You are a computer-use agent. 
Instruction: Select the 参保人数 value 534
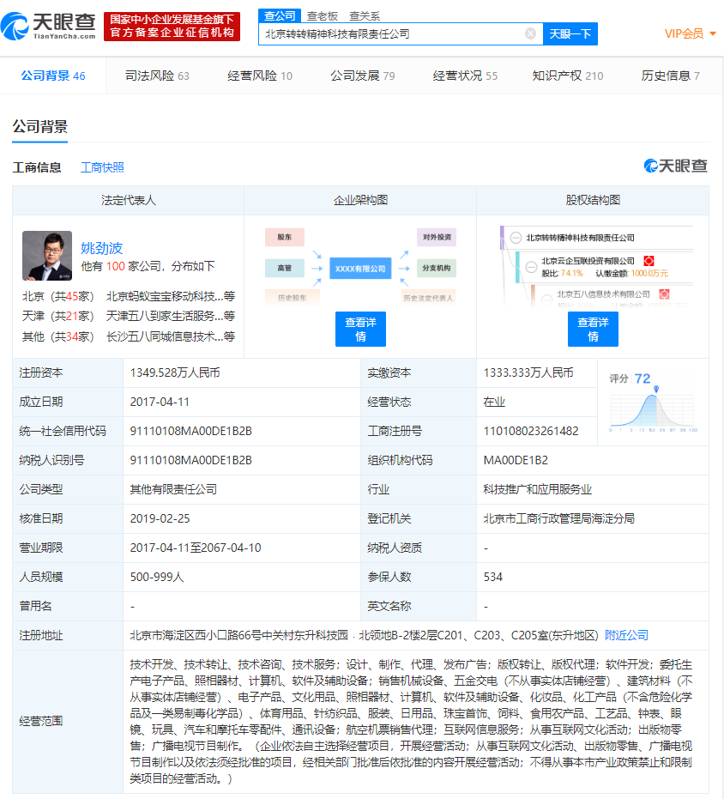492,577
